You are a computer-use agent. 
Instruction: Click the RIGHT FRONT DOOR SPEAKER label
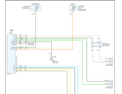(109, 87)
